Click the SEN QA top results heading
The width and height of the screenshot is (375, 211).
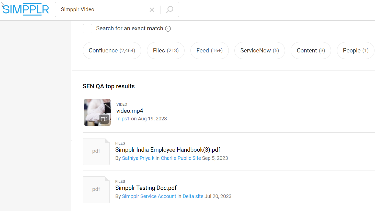pos(109,86)
